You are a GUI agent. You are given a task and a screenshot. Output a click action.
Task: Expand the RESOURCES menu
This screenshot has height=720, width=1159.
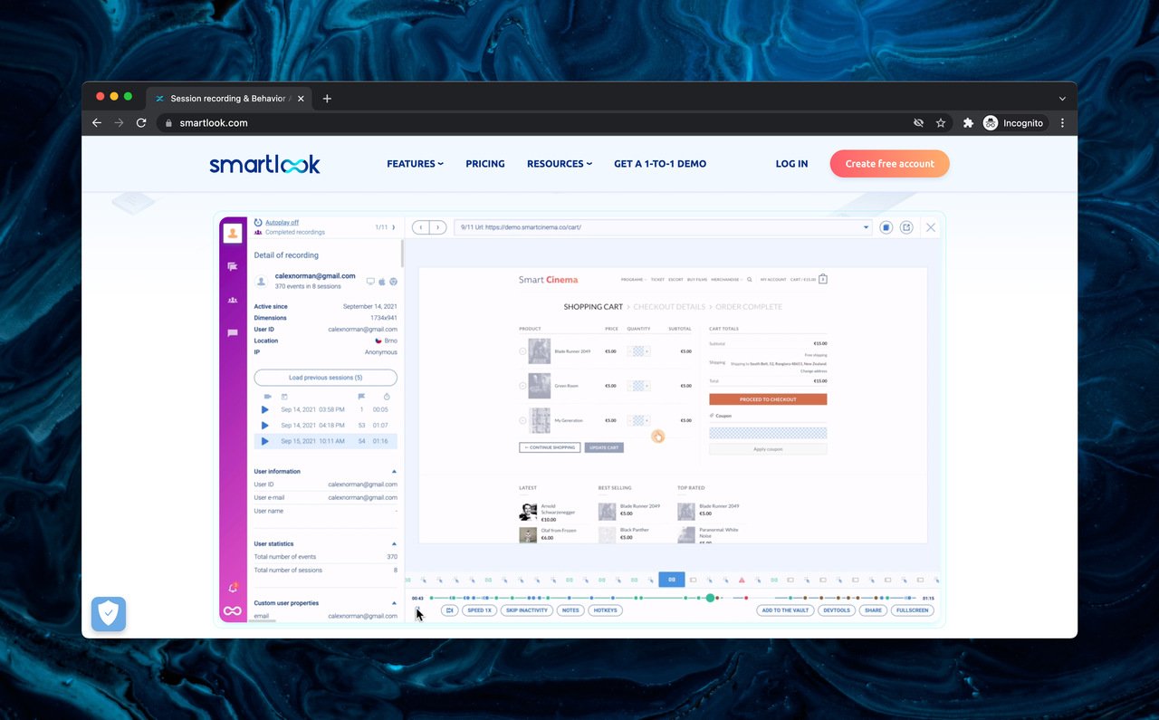[x=560, y=164]
